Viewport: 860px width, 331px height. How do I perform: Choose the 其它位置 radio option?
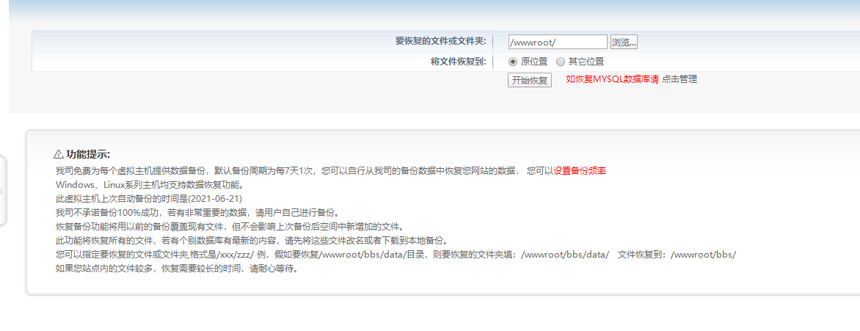(561, 62)
